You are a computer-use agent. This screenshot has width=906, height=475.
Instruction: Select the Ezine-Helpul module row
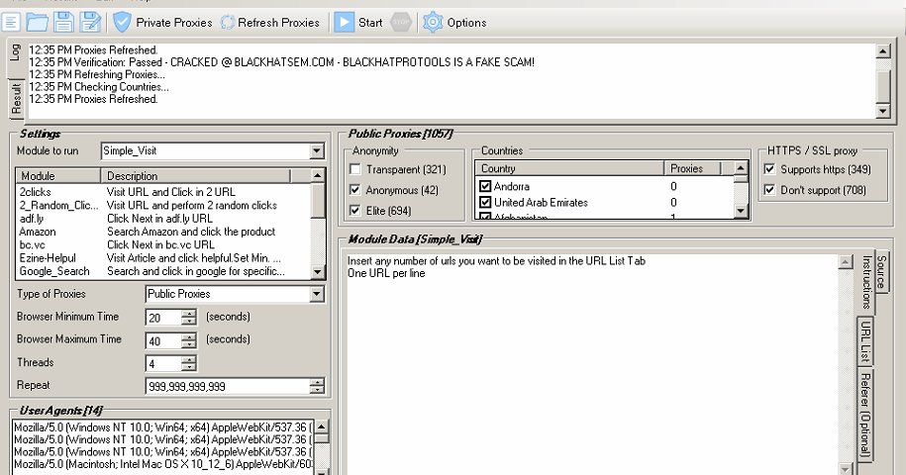coord(163,258)
